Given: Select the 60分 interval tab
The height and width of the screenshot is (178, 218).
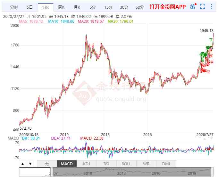Looking at the screenshot, I should [140, 7].
